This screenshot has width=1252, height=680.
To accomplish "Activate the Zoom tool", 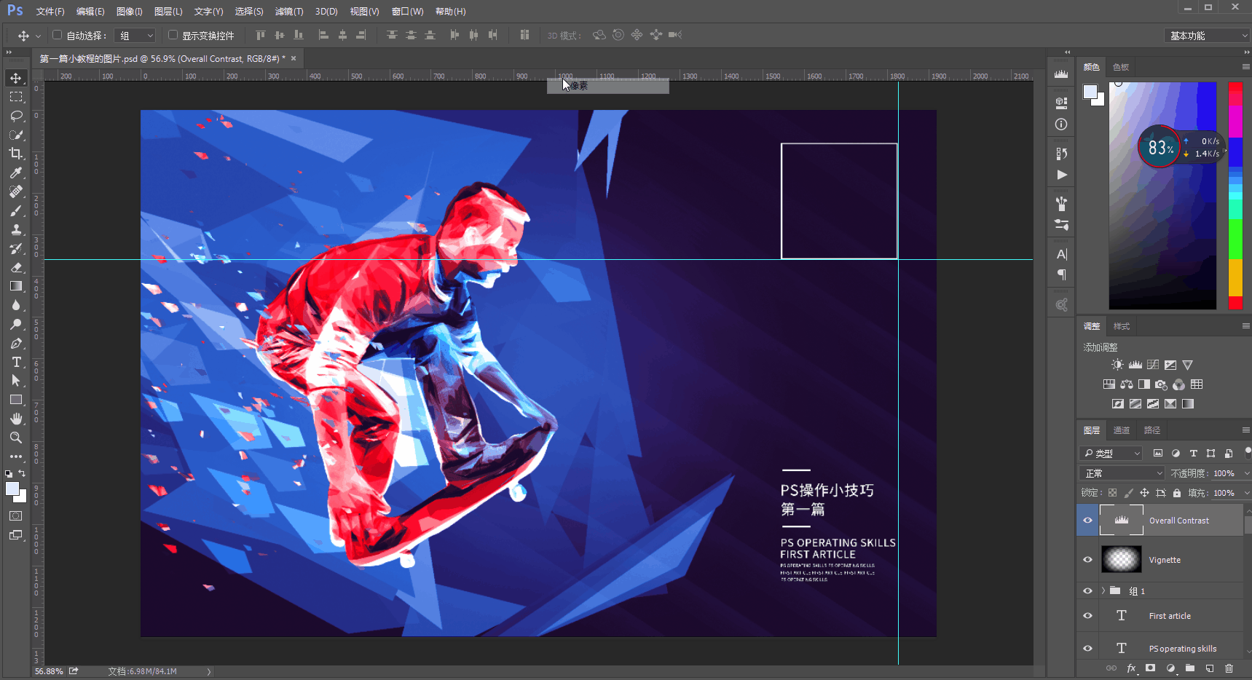I will [16, 438].
